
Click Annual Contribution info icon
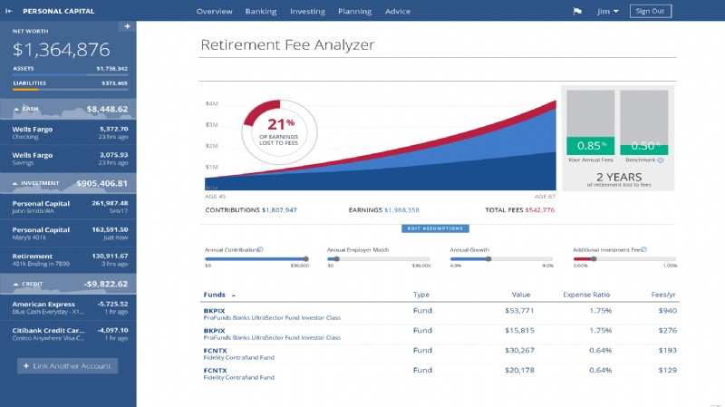[x=260, y=249]
